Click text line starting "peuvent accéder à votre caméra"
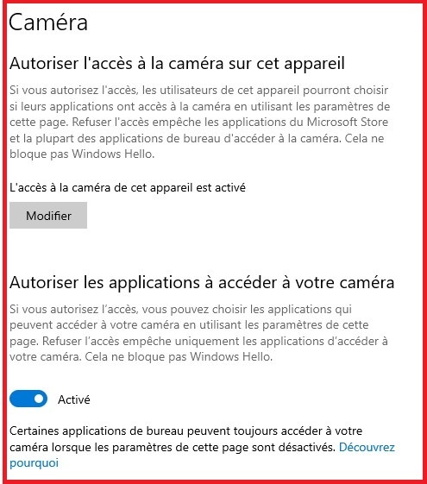The height and width of the screenshot is (484, 427). pyautogui.click(x=189, y=325)
